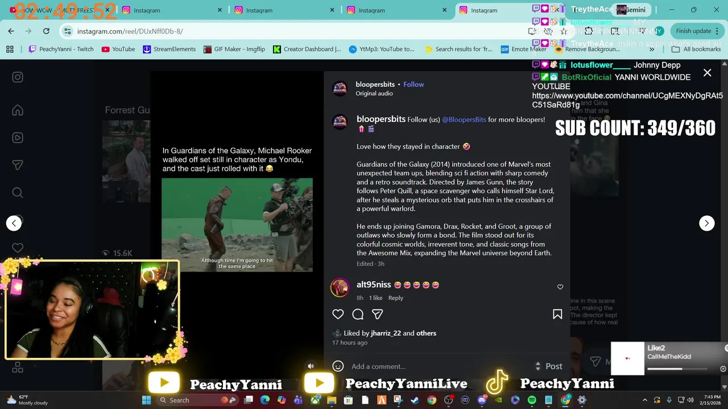Click the comment bubble icon
This screenshot has width=728, height=409.
358,314
